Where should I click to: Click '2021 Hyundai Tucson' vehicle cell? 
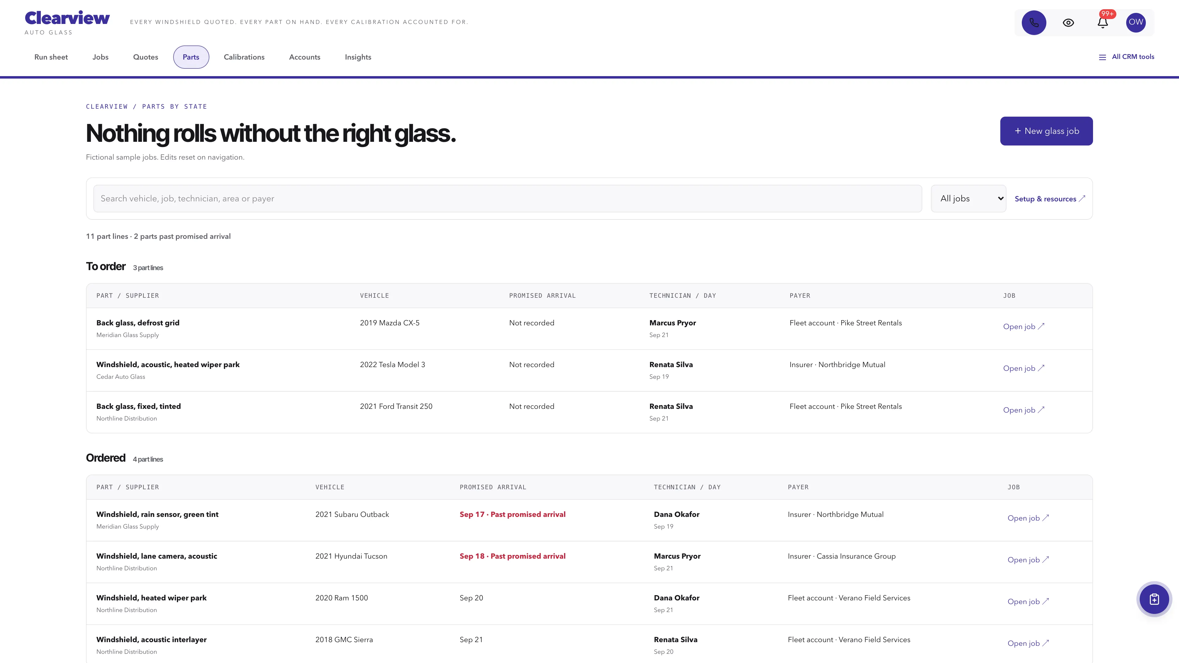click(x=351, y=556)
